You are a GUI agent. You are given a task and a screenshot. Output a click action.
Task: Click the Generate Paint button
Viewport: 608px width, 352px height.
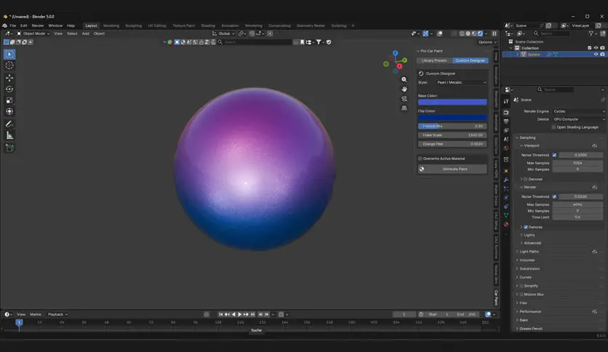coord(452,169)
